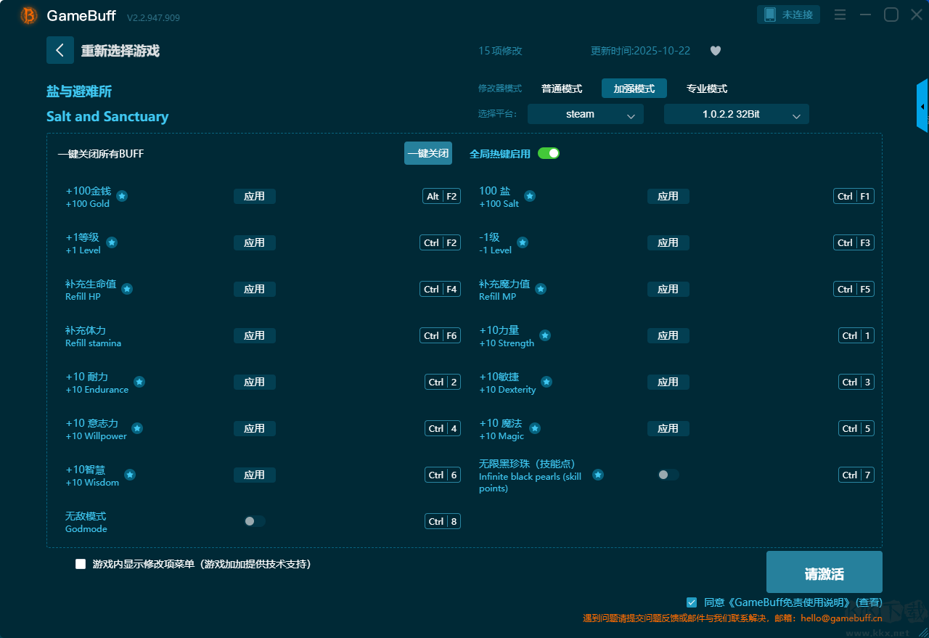This screenshot has height=638, width=929.
Task: Check the in-game modifier menu checkbox
Action: point(81,564)
